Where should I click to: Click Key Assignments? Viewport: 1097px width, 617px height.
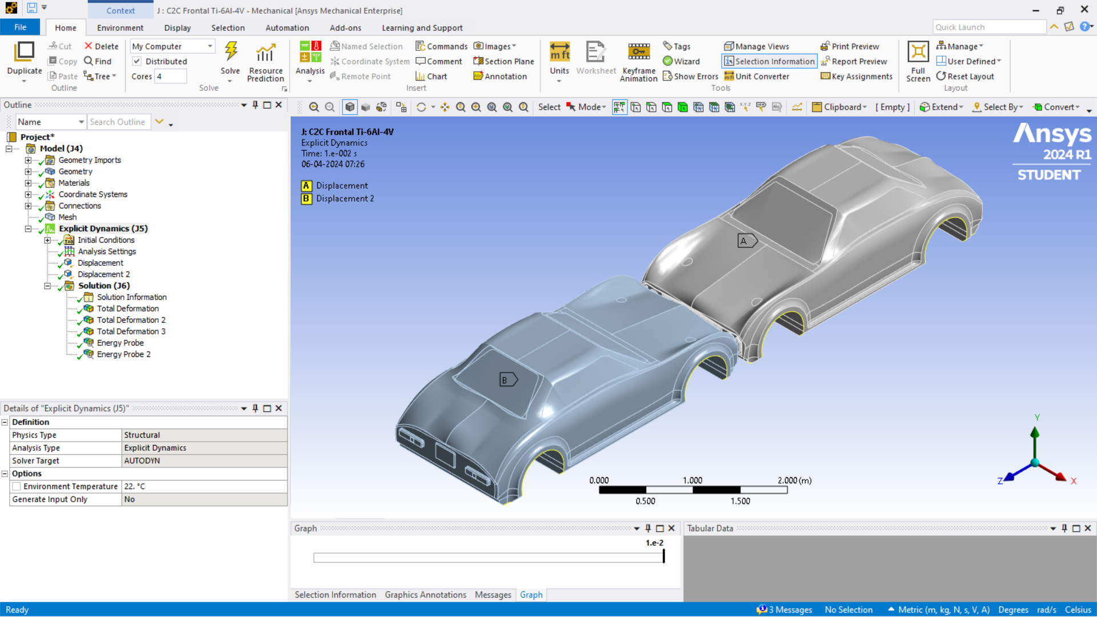pos(856,76)
